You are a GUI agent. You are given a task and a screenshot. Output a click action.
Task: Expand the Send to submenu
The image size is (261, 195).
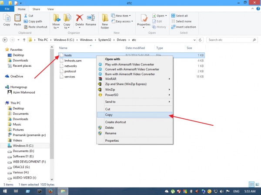pyautogui.click(x=135, y=102)
